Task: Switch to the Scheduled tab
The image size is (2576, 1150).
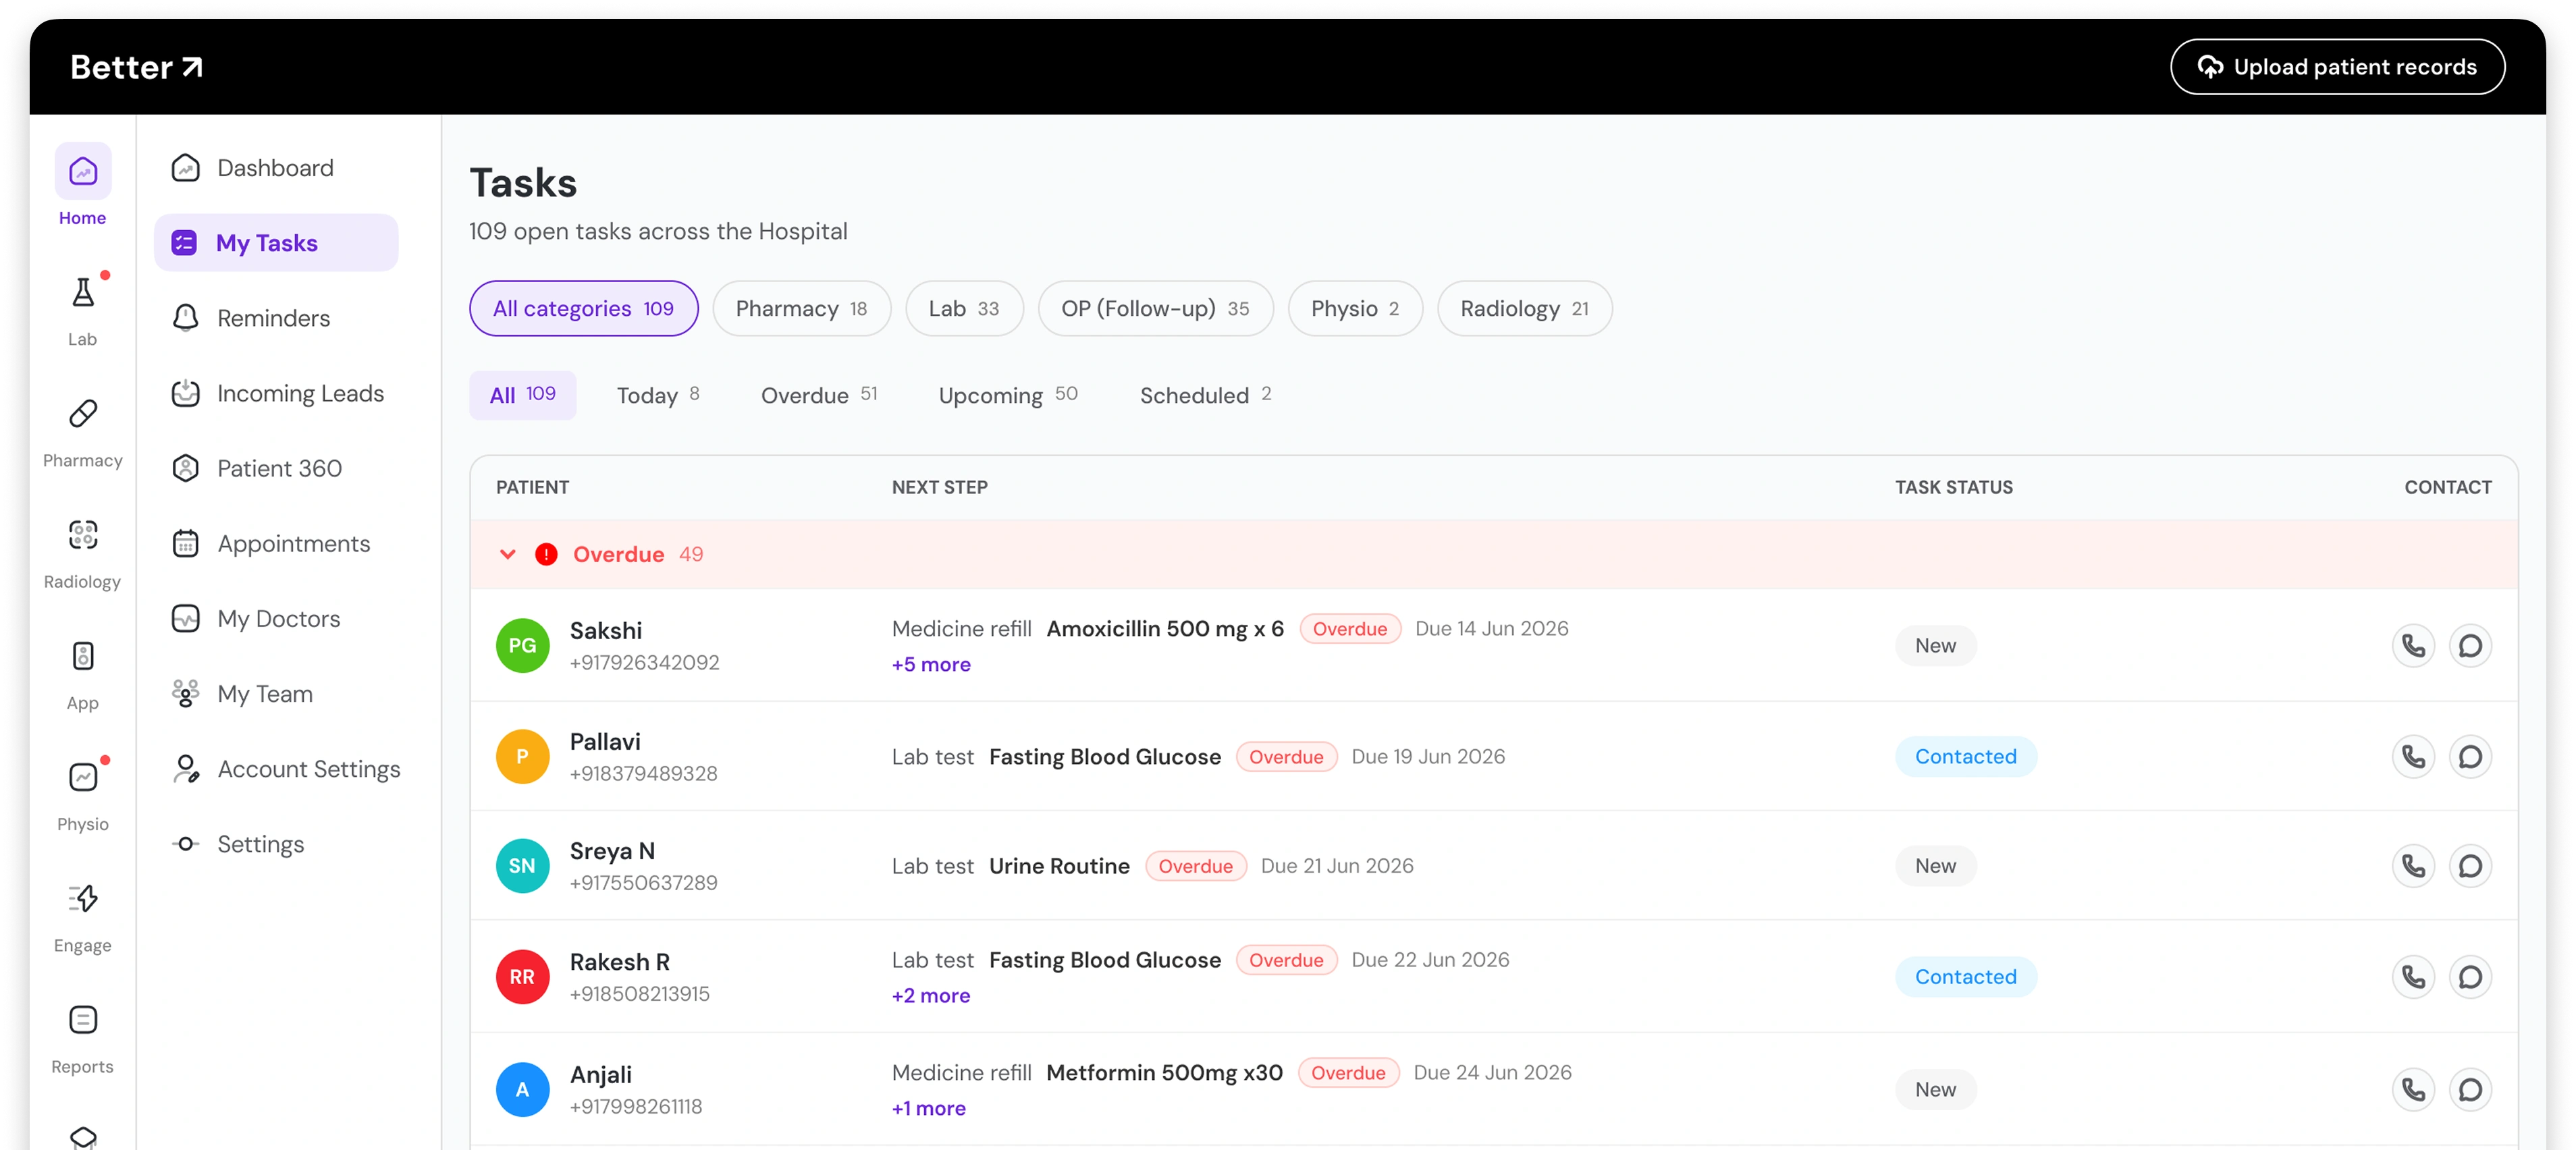Action: point(1205,395)
